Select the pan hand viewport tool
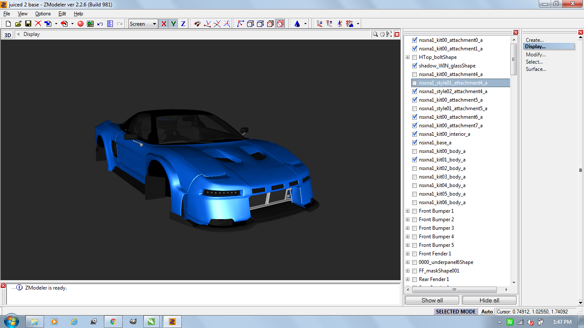The width and height of the screenshot is (584, 328). click(x=383, y=34)
